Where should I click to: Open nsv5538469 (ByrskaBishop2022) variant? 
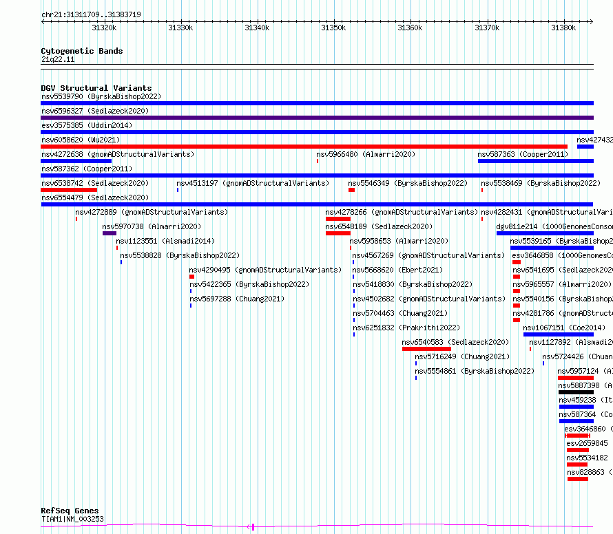(541, 183)
